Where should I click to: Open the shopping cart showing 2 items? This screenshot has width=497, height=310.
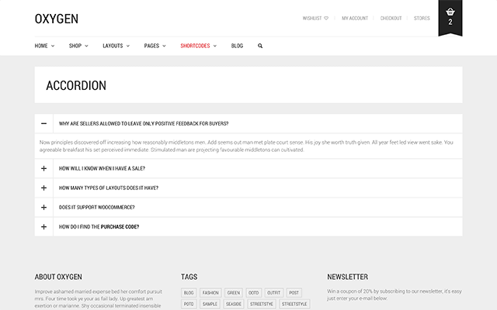pyautogui.click(x=450, y=15)
